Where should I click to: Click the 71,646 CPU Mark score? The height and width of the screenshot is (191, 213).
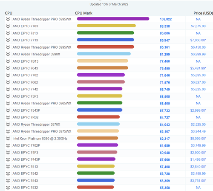(165, 75)
